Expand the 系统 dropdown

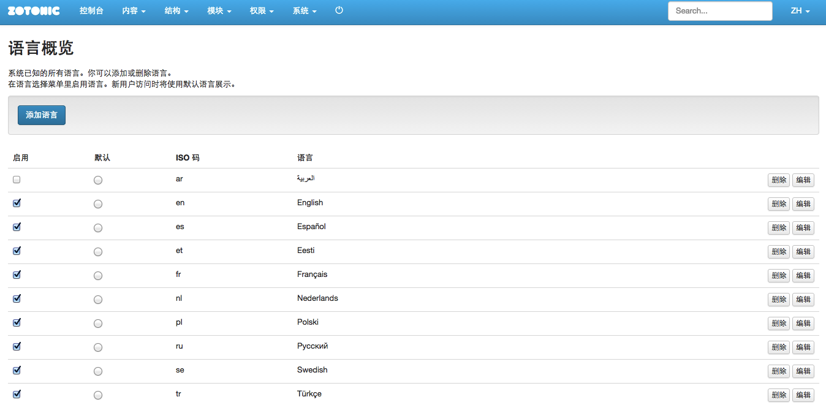pos(305,11)
